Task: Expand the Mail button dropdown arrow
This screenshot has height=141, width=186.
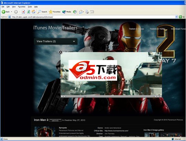Action: [83, 12]
